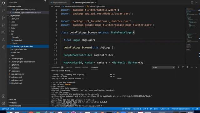Open the Testing flask view
This screenshot has height=113, width=200.
[3, 40]
